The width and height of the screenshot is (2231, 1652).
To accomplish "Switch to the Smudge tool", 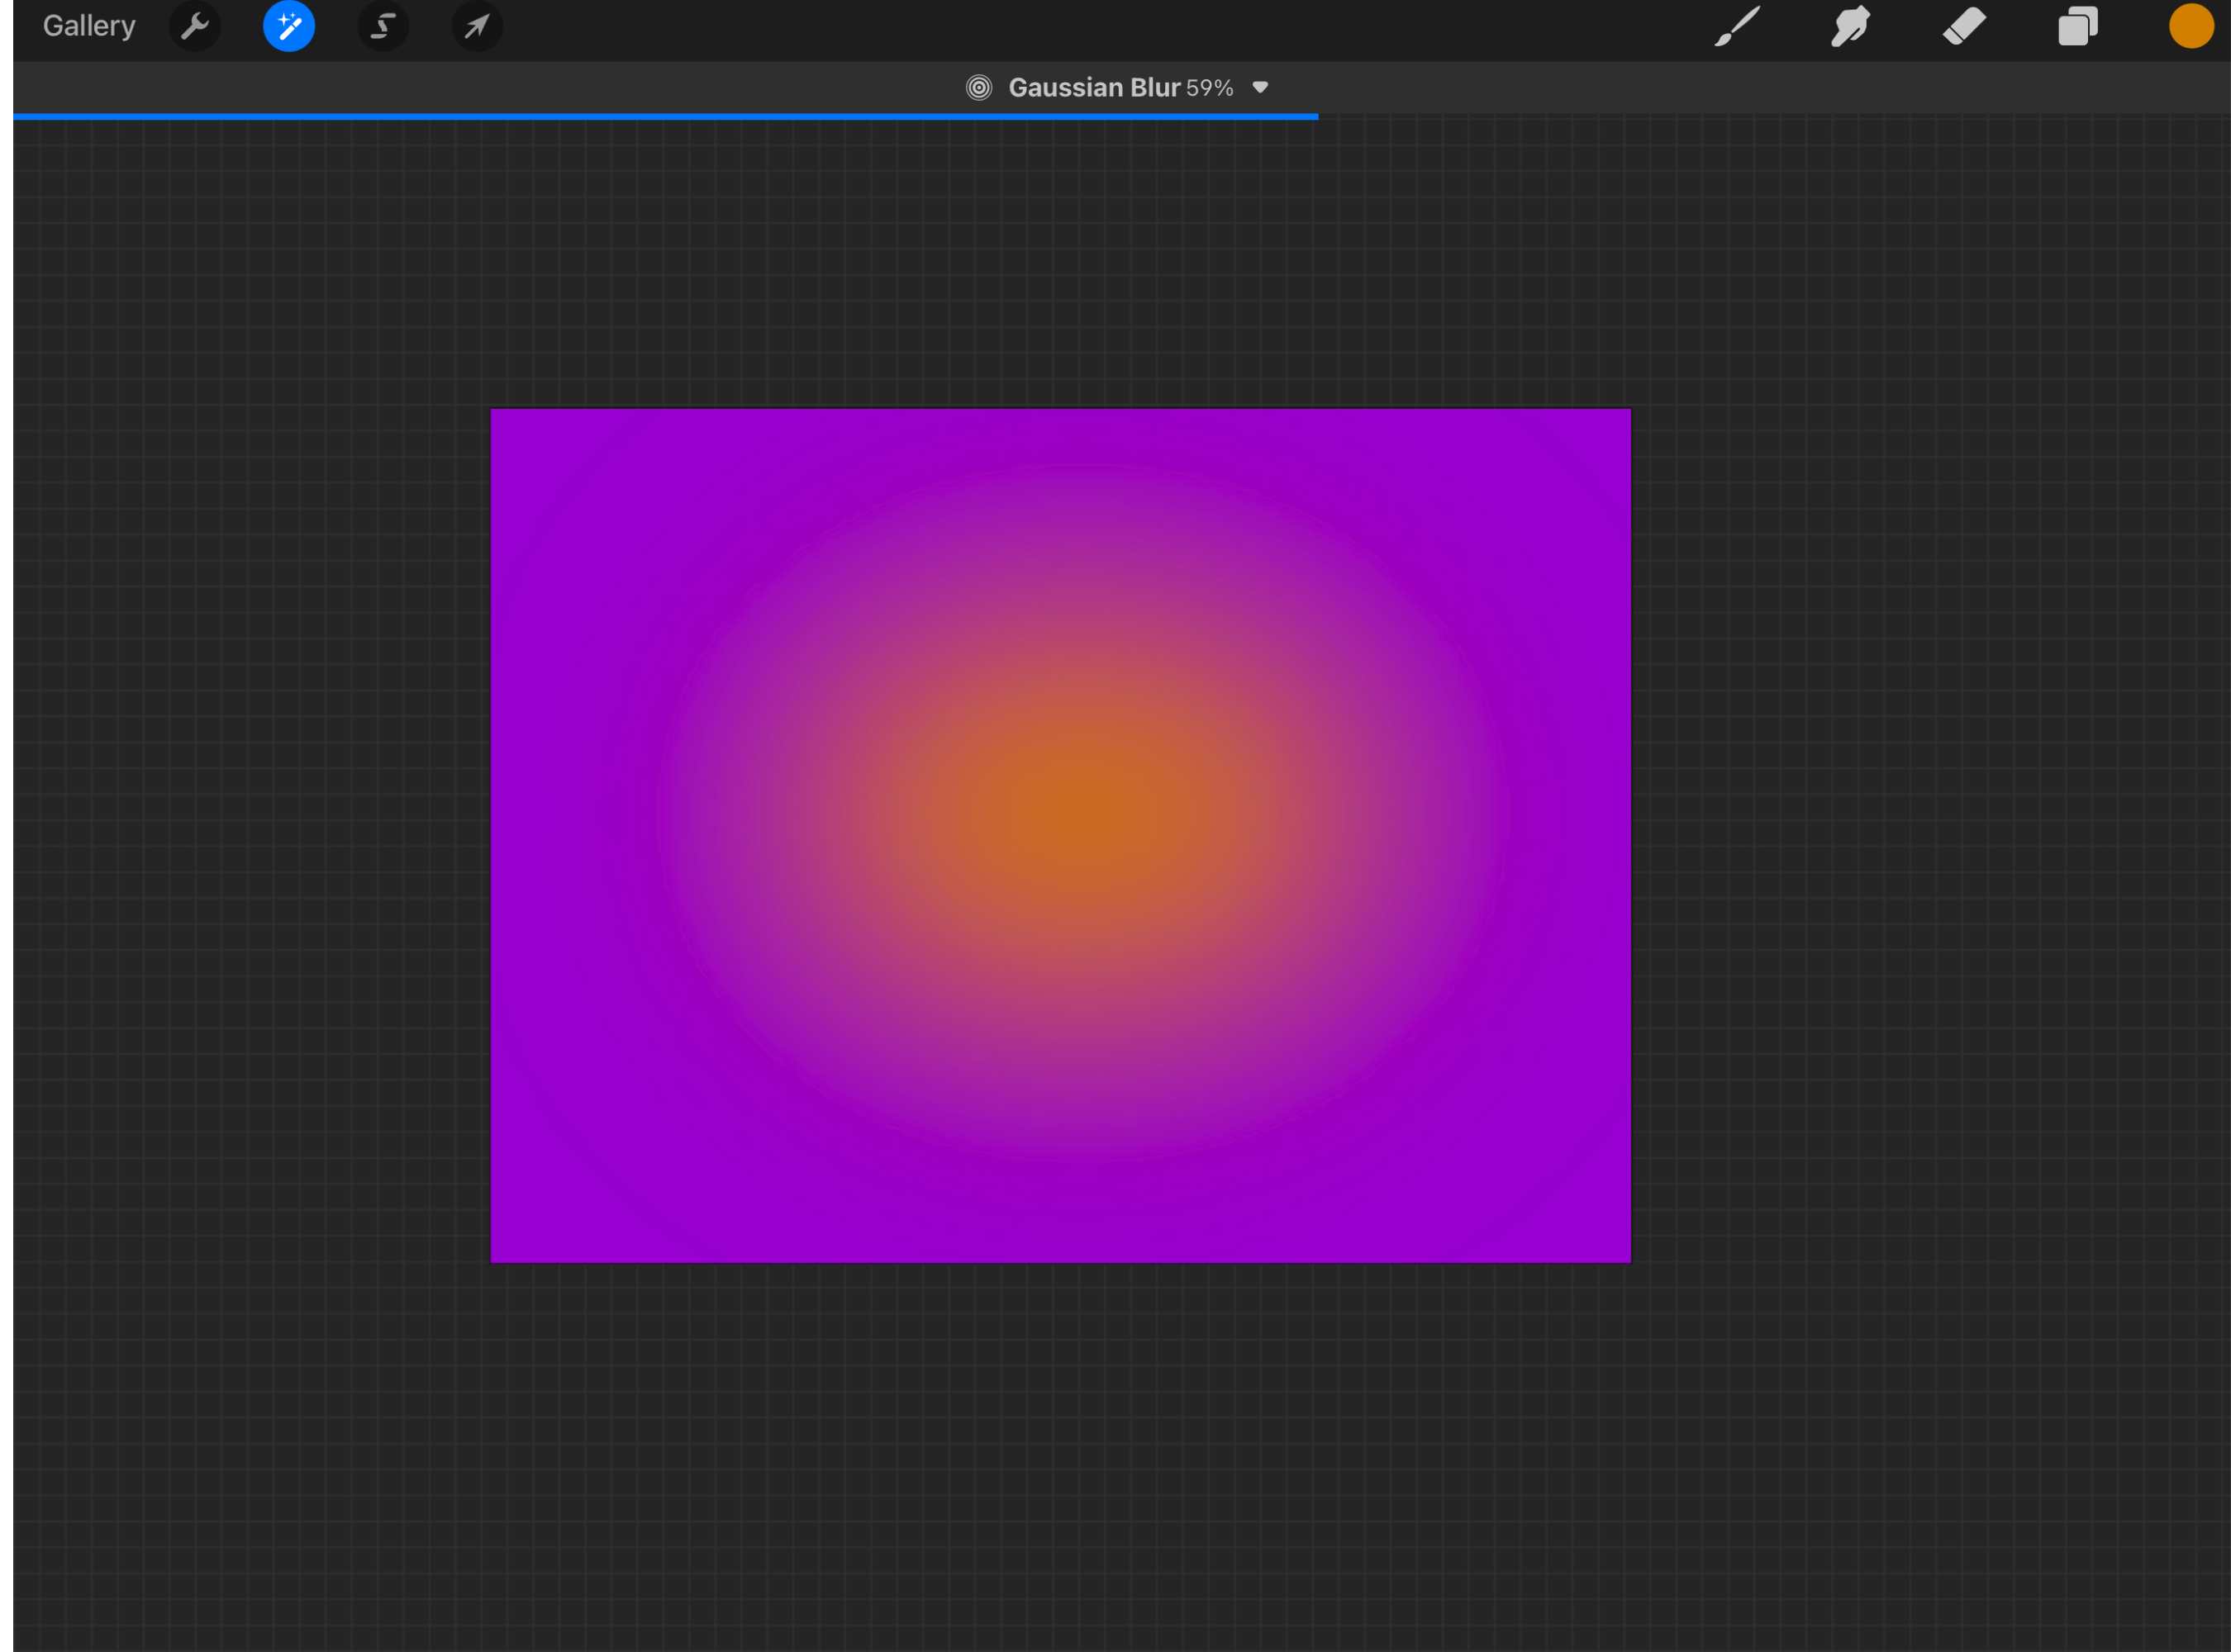I will pyautogui.click(x=1850, y=26).
